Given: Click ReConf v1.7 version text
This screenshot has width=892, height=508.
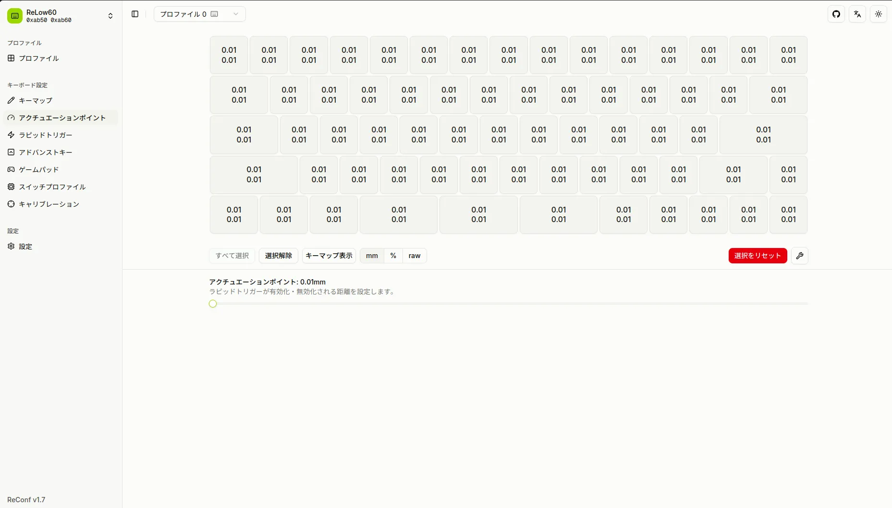Looking at the screenshot, I should (26, 499).
